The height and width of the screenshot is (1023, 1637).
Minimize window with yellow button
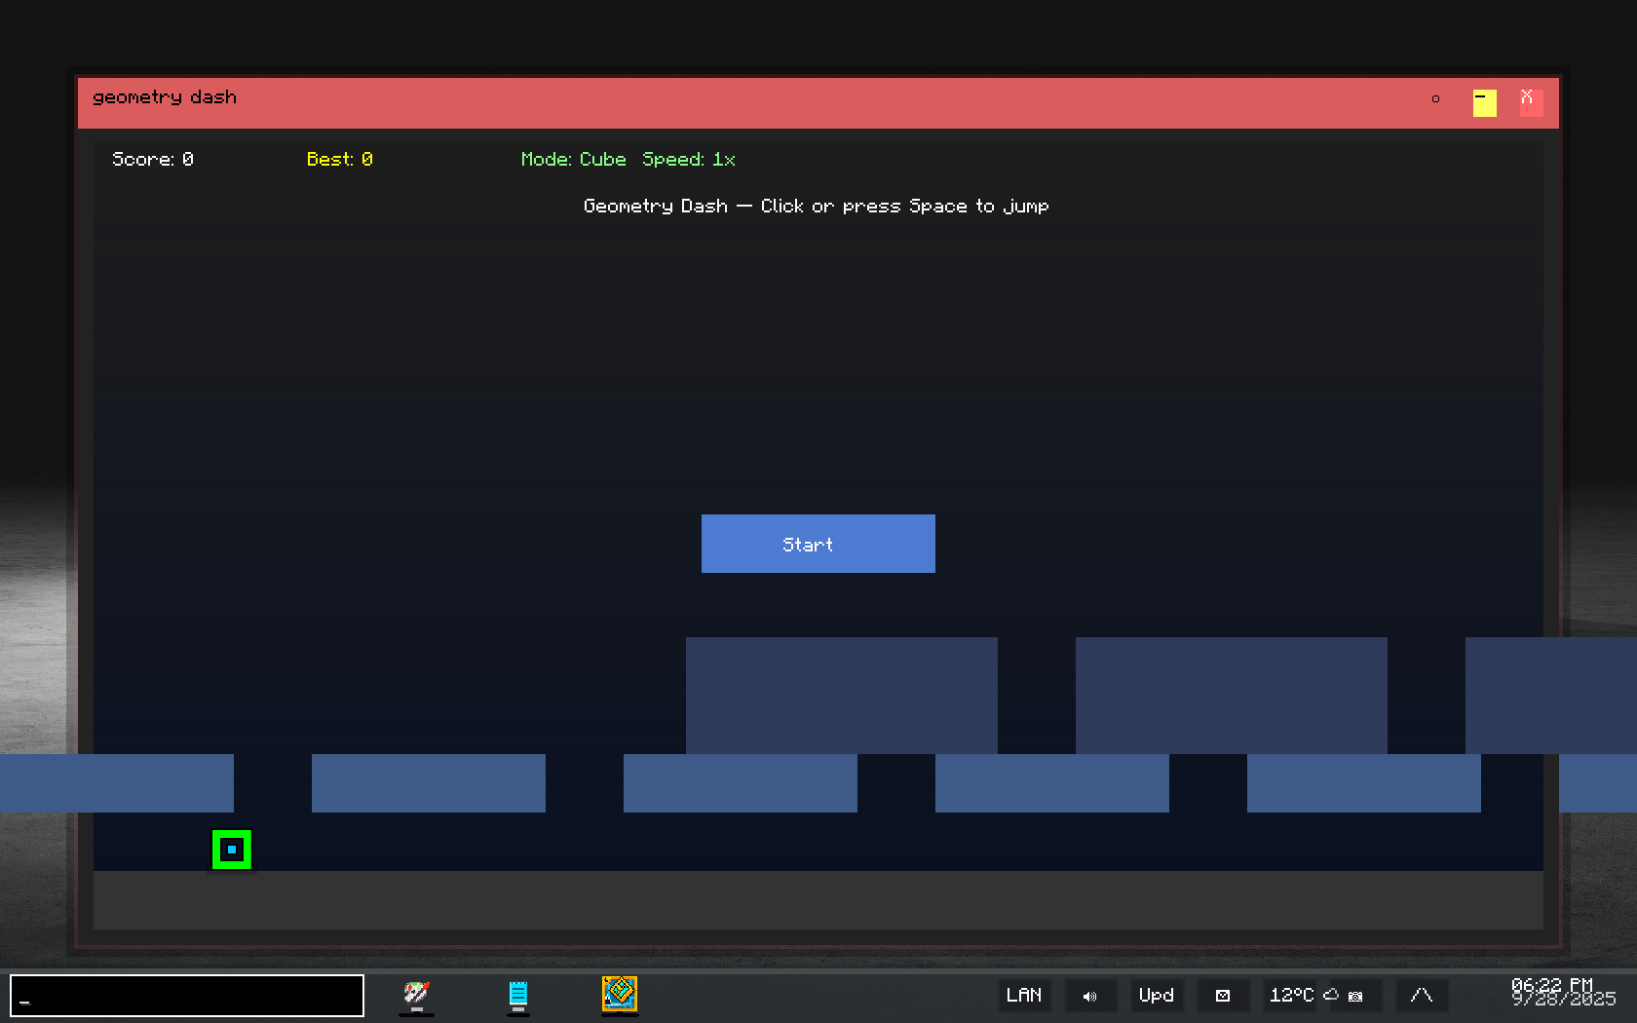pyautogui.click(x=1484, y=102)
